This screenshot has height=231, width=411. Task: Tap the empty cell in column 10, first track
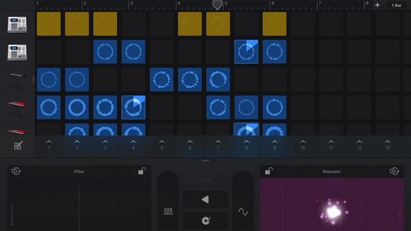(302, 24)
